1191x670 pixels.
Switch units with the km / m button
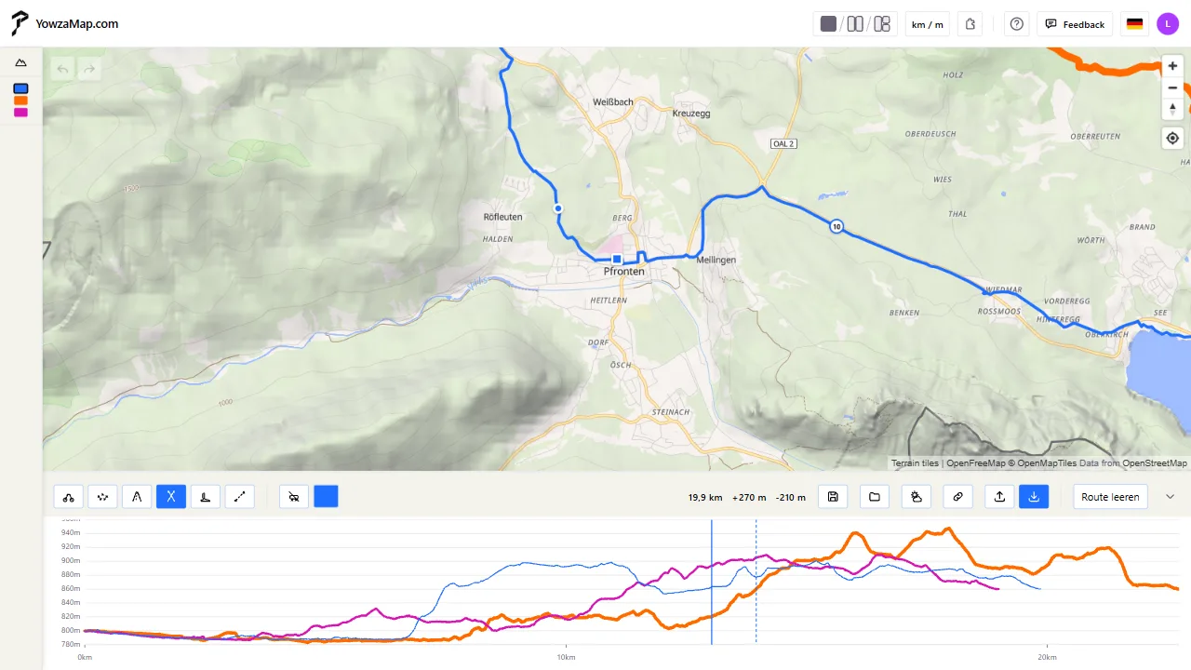click(927, 24)
